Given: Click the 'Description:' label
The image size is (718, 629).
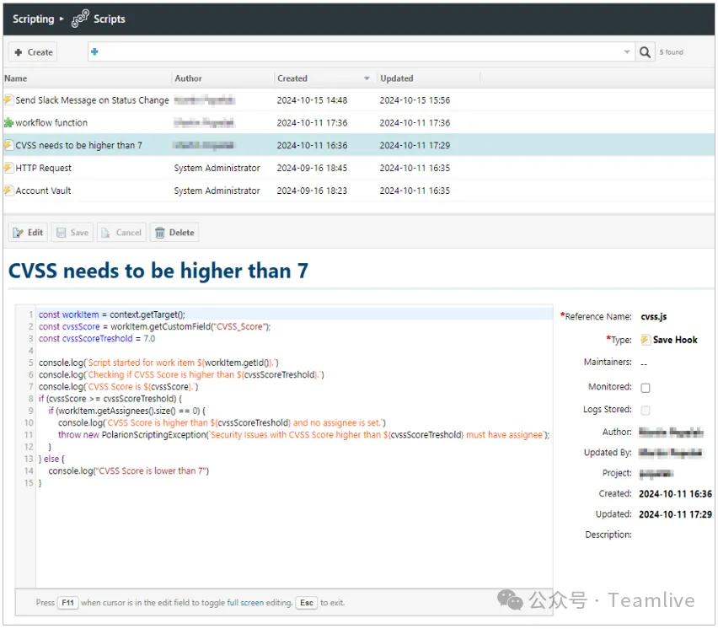Looking at the screenshot, I should click(x=608, y=535).
